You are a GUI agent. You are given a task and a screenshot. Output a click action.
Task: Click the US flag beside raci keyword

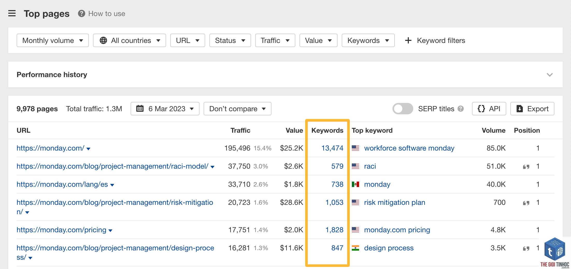355,166
